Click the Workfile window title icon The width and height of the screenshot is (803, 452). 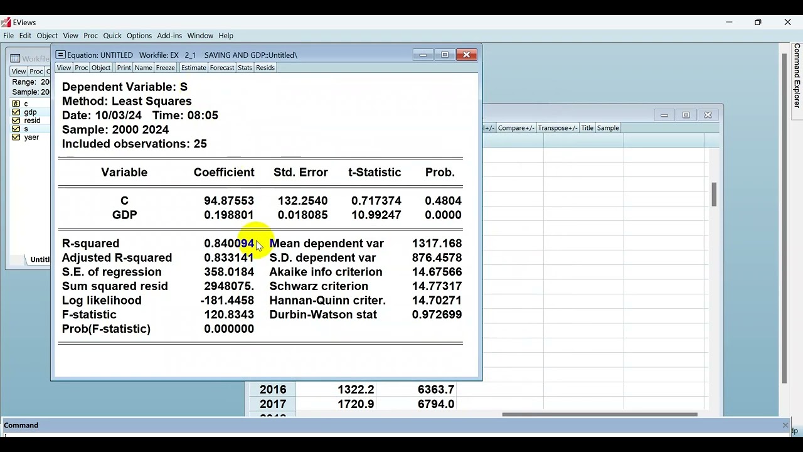point(15,58)
